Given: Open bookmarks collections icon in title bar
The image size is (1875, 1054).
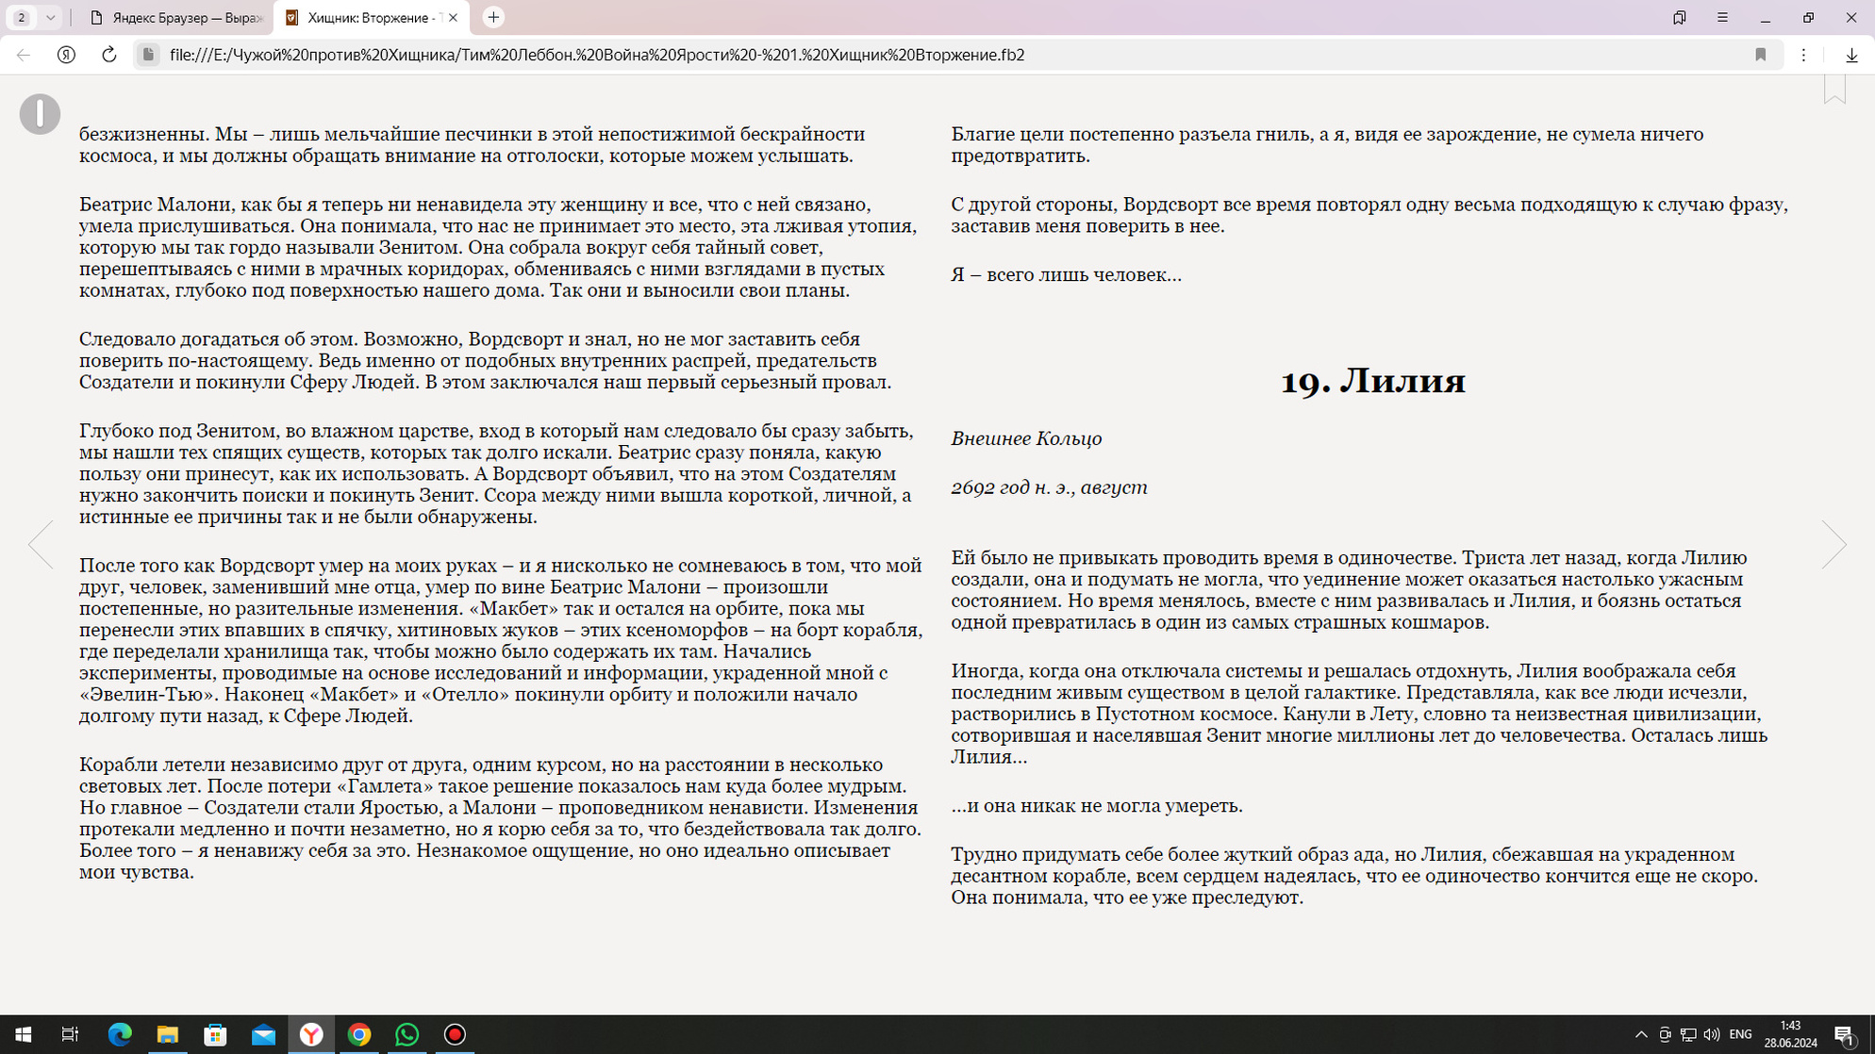Looking at the screenshot, I should [x=1679, y=17].
